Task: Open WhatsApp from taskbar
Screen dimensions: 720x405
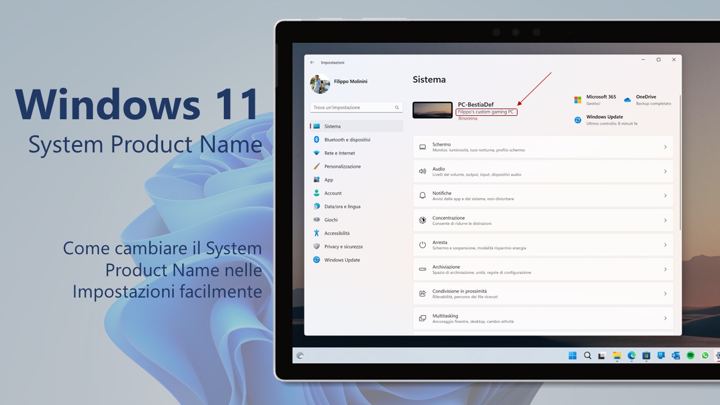Action: coord(705,355)
